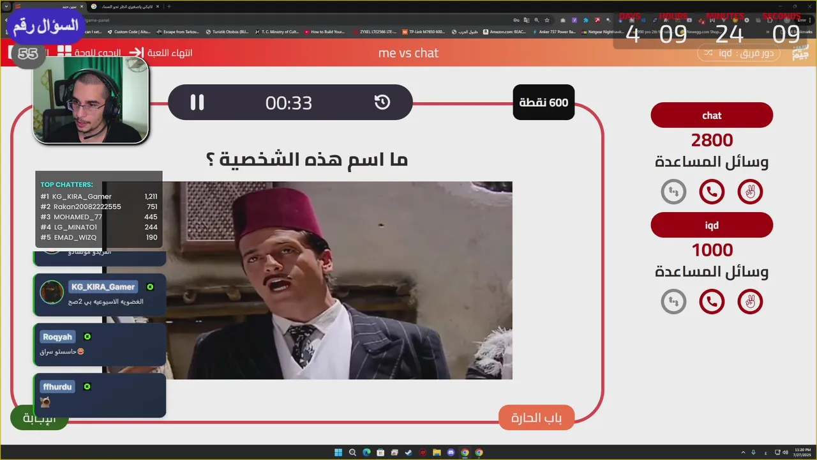
Task: Expand the system tray hidden icons chevron
Action: (742, 452)
